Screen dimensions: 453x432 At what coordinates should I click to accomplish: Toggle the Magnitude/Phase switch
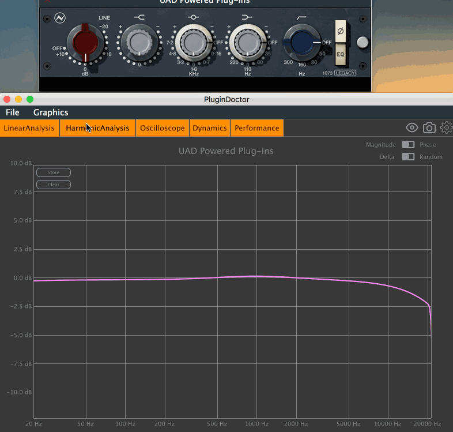pos(408,145)
